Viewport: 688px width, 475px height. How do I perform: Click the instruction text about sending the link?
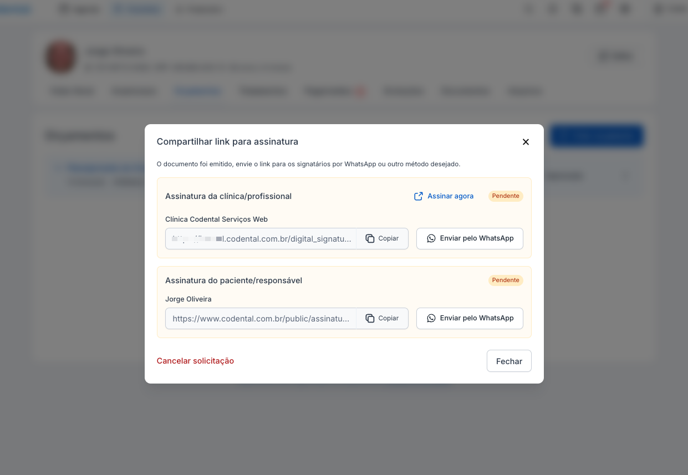[308, 164]
